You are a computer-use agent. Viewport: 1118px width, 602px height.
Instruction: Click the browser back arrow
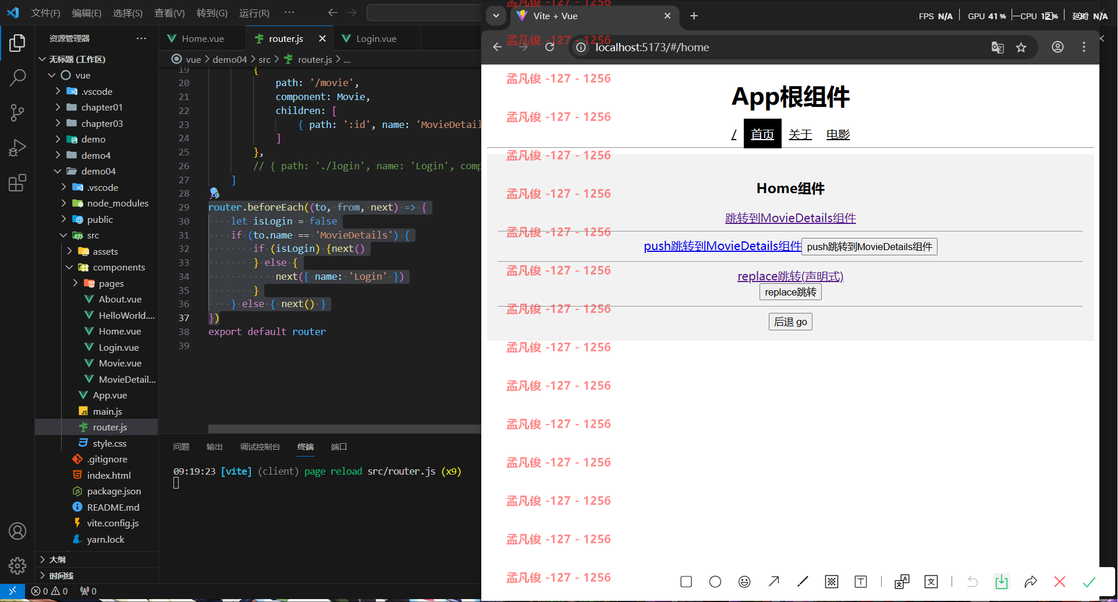click(x=497, y=47)
